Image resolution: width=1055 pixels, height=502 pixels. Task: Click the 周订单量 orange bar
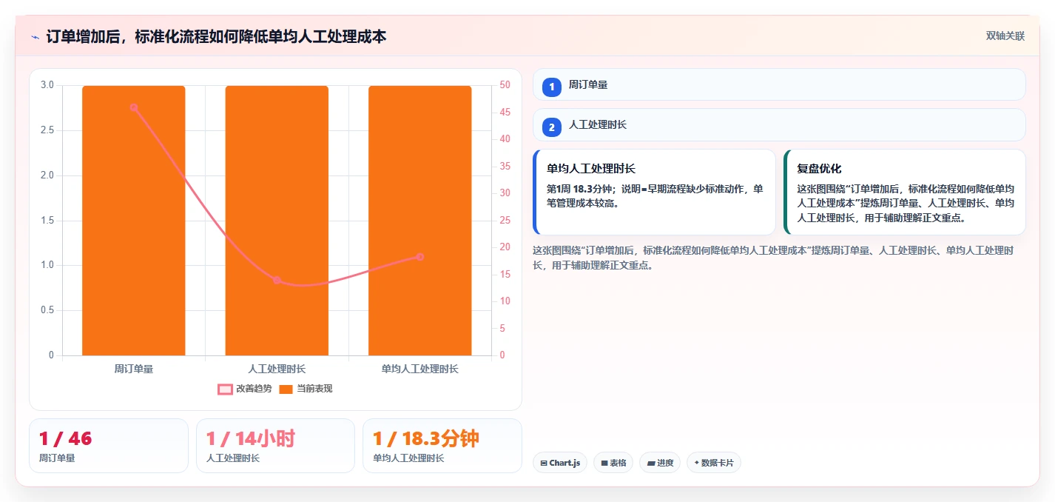point(134,221)
